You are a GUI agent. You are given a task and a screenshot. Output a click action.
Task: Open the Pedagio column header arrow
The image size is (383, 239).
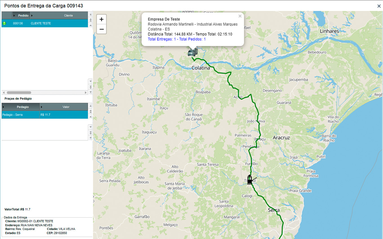point(3,107)
